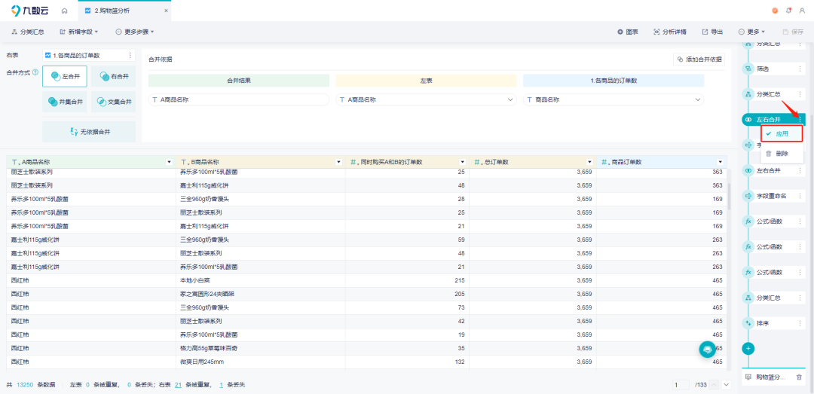The image size is (814, 394).
Task: Click the 合并结果 column header
Action: pos(239,81)
